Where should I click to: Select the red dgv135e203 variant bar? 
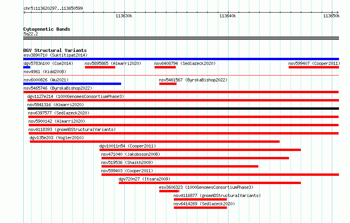[155, 142]
